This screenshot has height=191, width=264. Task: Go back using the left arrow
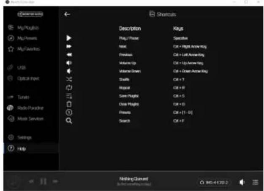click(67, 14)
